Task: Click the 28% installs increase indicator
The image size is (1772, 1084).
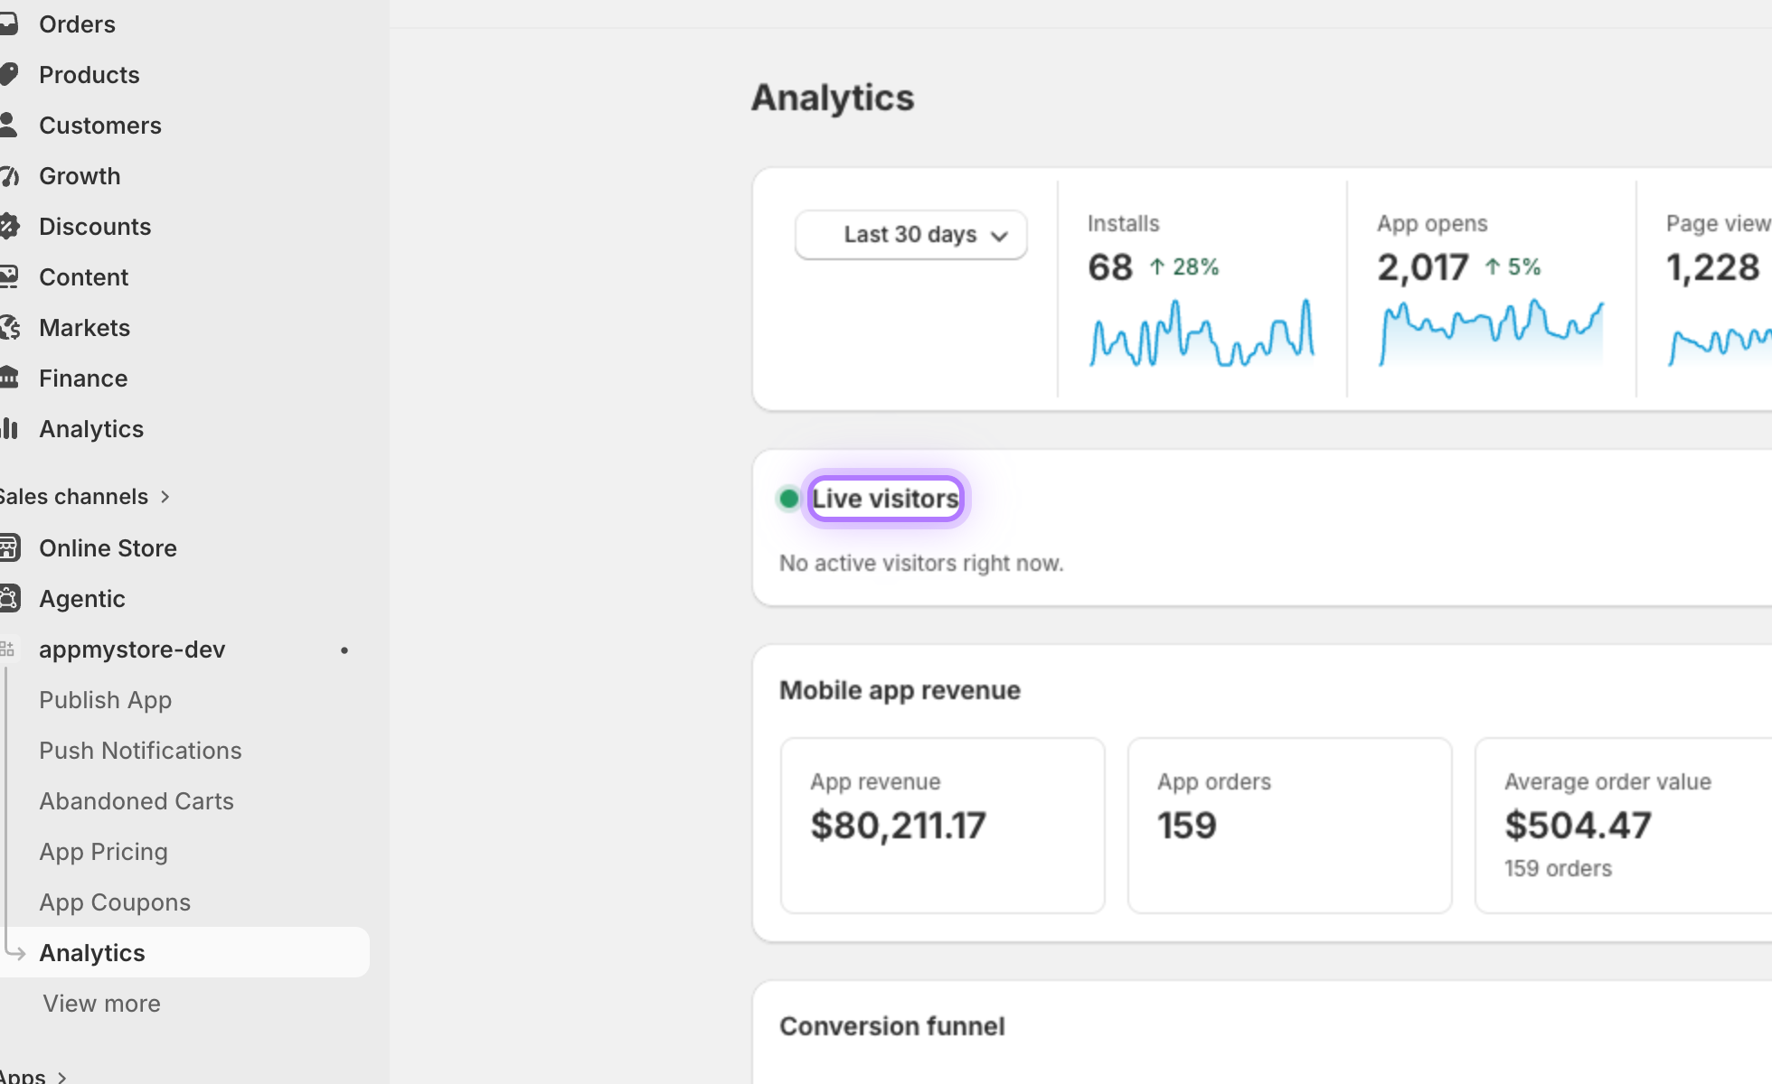Action: tap(1184, 267)
